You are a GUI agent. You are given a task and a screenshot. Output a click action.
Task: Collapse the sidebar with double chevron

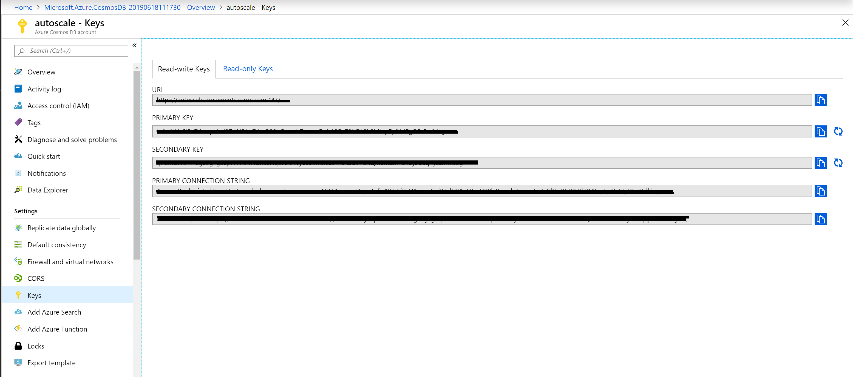134,45
